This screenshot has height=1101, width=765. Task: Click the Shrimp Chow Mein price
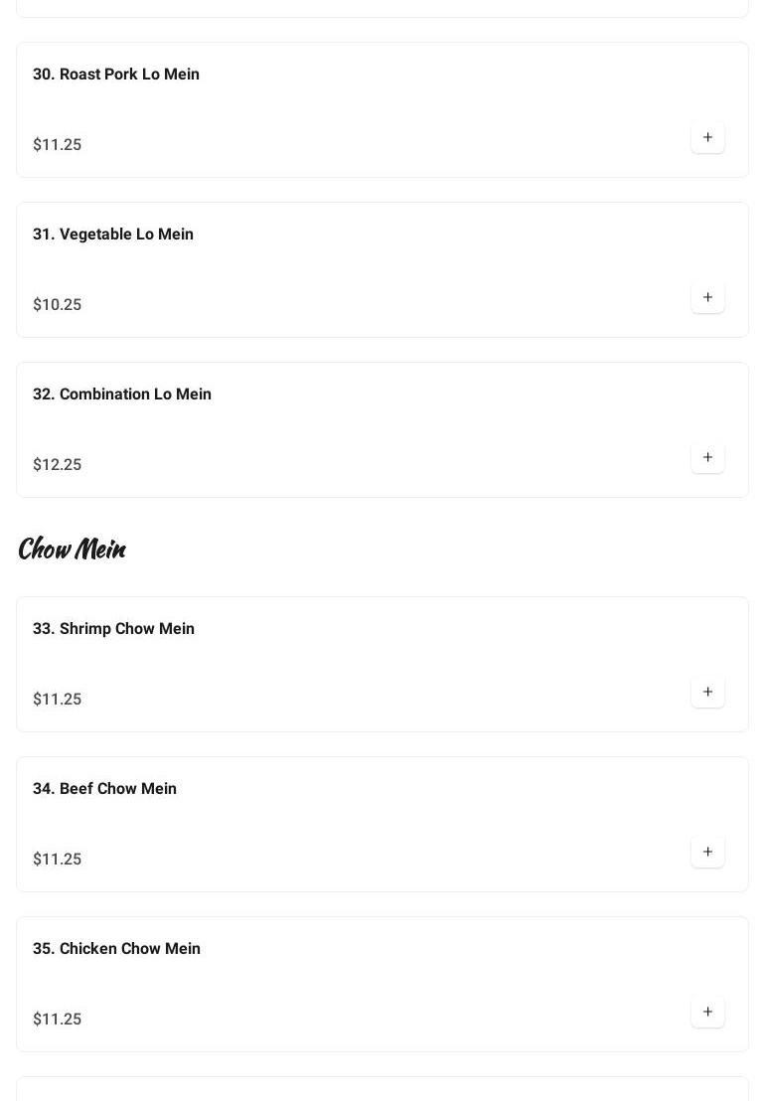pos(58,700)
